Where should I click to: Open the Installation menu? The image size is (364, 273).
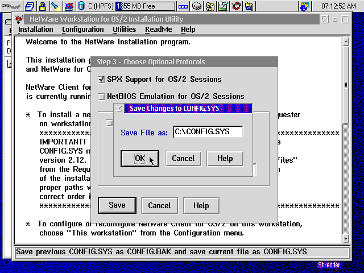pyautogui.click(x=35, y=30)
